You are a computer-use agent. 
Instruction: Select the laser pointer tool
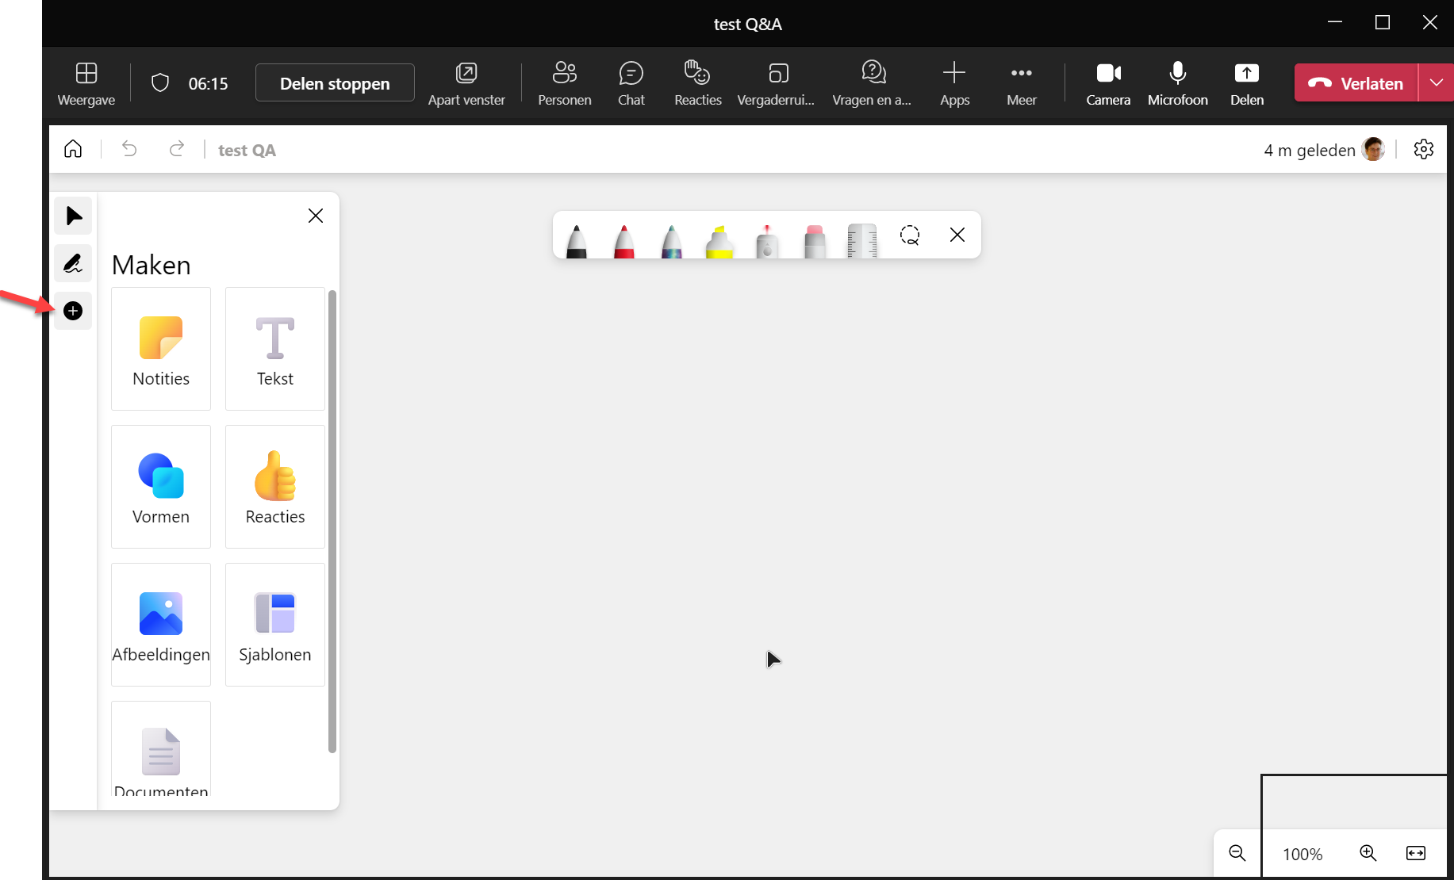(x=767, y=240)
